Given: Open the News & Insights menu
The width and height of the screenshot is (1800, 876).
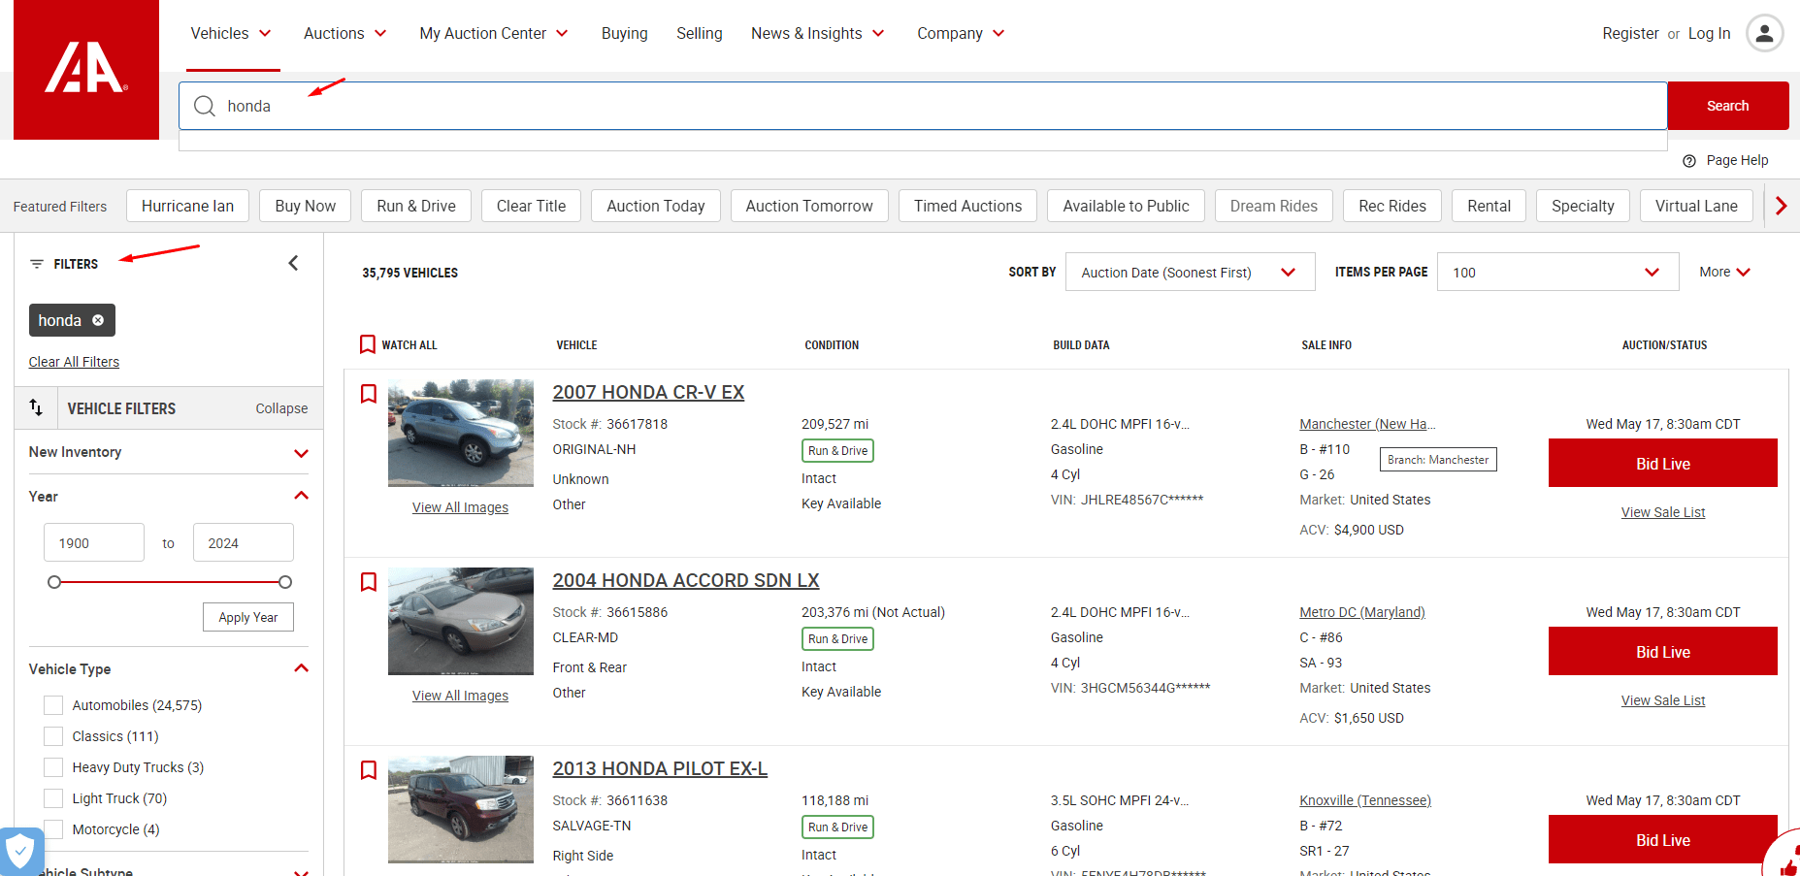Looking at the screenshot, I should click(x=817, y=34).
